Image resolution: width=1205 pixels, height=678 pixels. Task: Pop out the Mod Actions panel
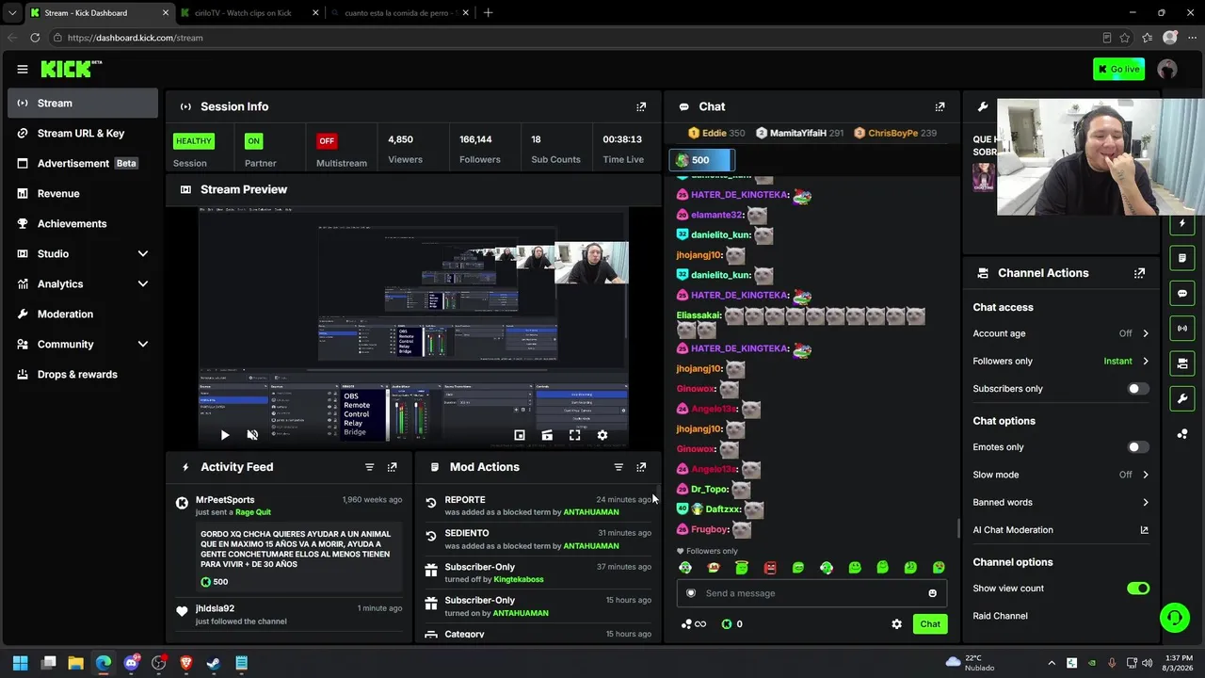click(641, 467)
